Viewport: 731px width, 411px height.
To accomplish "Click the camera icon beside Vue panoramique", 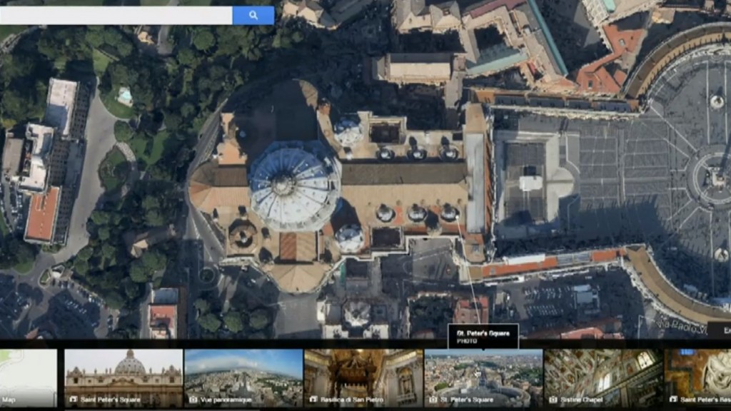I will click(193, 400).
